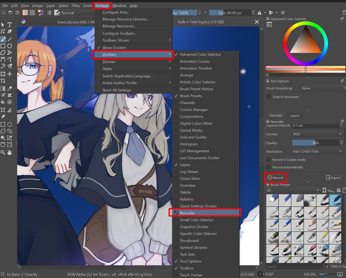This screenshot has width=346, height=278.
Task: Select the Text tool in toolbox
Action: (10, 25)
